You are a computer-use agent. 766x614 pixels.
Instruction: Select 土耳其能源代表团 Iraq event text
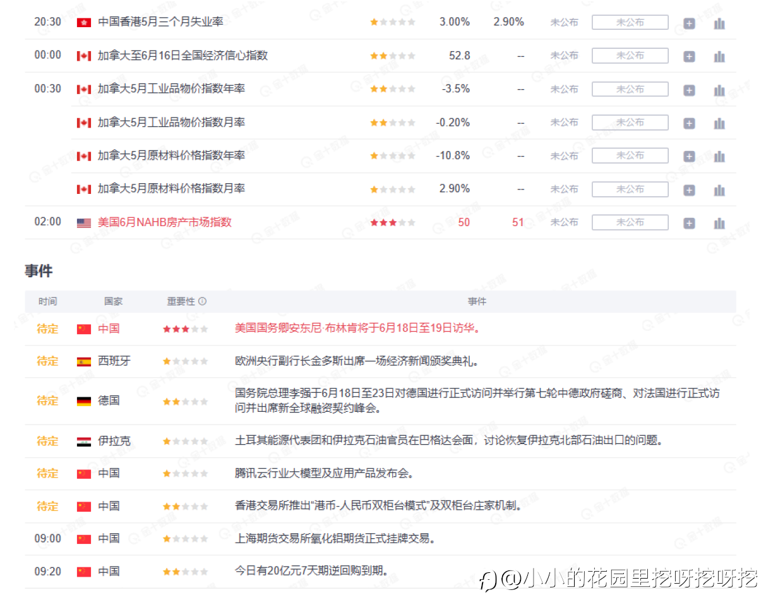coord(449,441)
